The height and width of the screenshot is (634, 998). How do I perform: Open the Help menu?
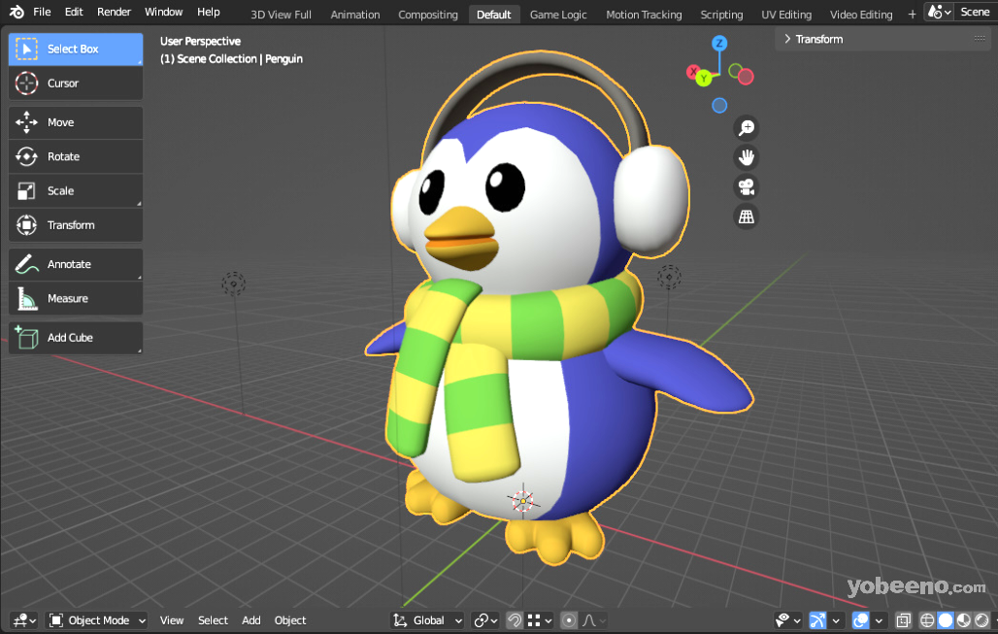[208, 12]
